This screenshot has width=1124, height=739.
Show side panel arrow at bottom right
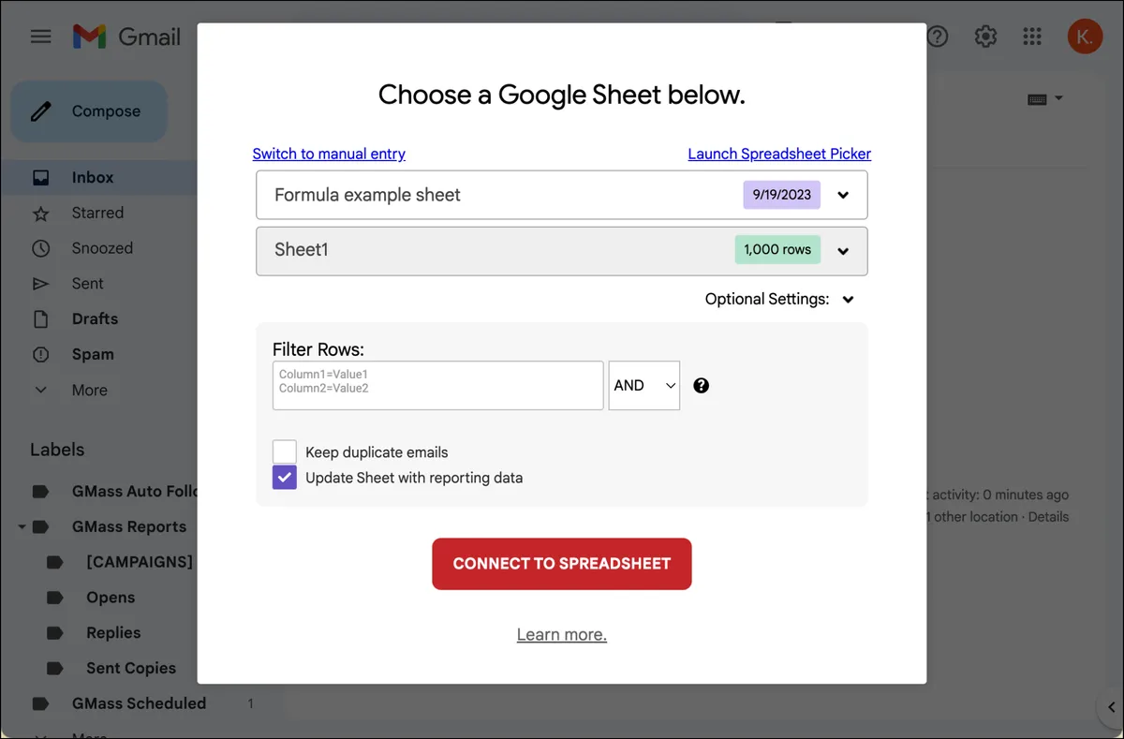[x=1111, y=707]
